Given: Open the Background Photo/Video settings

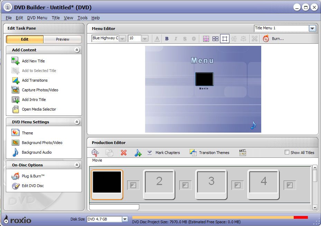Looking at the screenshot, I should tap(41, 143).
